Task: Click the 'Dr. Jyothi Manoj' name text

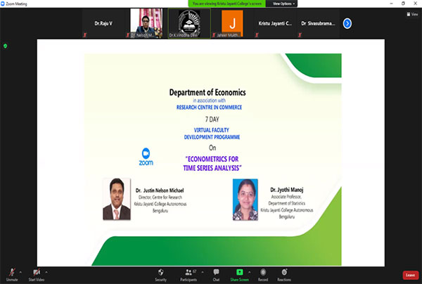Action: [287, 190]
